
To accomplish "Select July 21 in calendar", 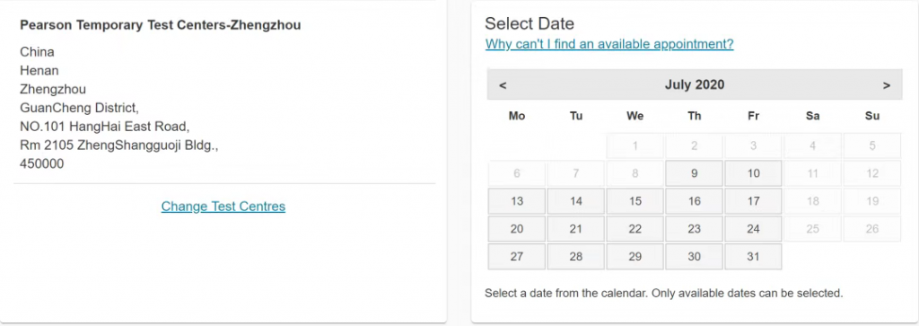I will pos(576,229).
